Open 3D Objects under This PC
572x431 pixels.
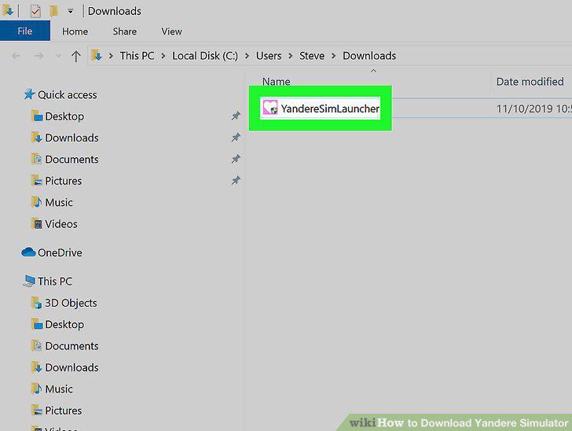(x=71, y=303)
